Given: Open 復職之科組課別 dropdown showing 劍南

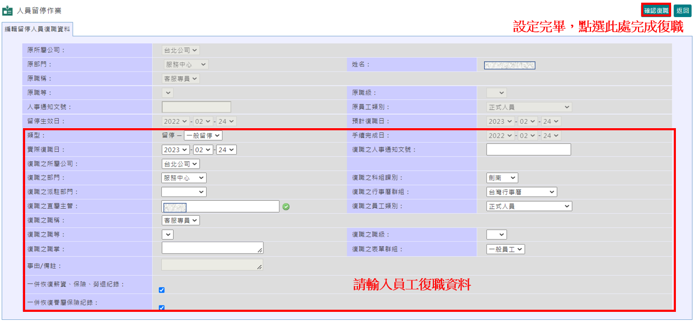Looking at the screenshot, I should [501, 177].
